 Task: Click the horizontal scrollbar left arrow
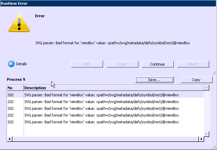tap(9, 139)
